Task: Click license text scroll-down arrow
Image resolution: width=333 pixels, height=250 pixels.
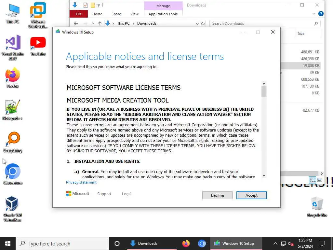Action: pos(264,175)
